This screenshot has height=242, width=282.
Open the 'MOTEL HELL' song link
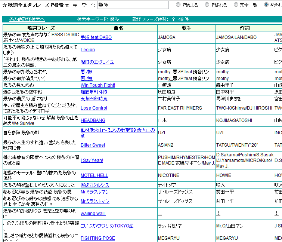click(x=94, y=175)
